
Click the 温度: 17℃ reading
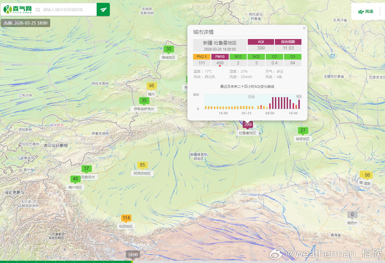coord(203,72)
